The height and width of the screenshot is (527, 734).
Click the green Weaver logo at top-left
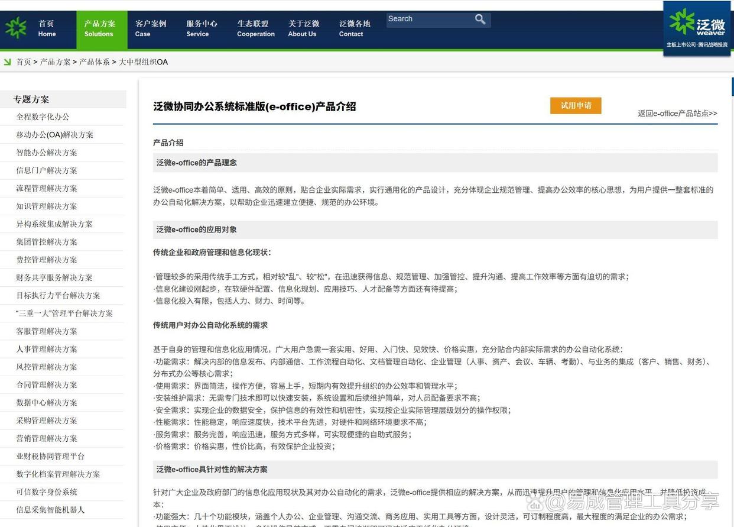16,27
